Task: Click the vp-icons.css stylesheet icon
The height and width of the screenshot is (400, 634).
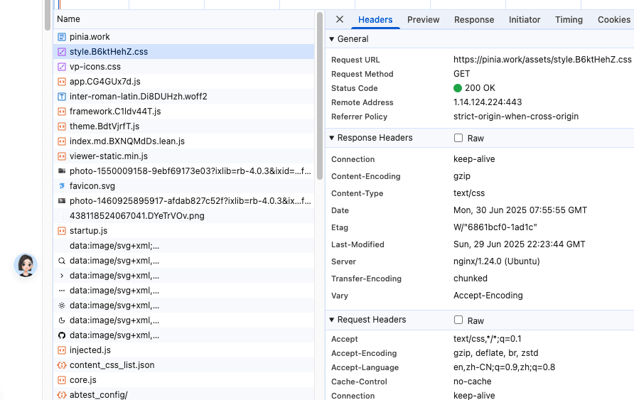Action: point(62,67)
